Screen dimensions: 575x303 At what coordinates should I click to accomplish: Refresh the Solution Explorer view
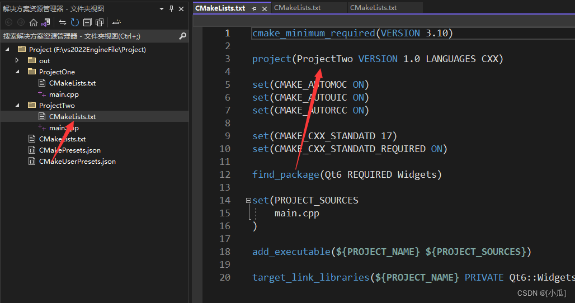click(75, 22)
